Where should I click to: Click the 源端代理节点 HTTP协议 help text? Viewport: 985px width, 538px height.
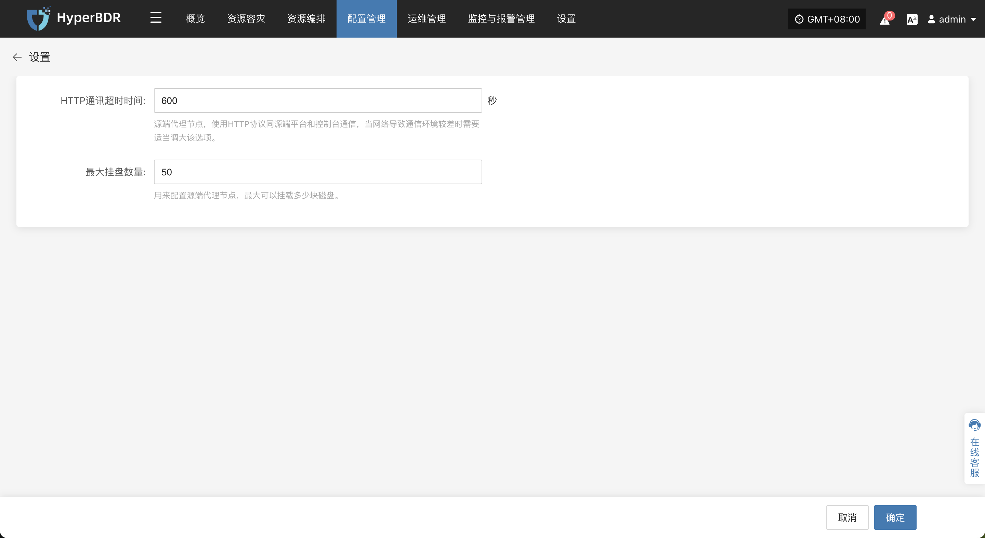click(317, 131)
